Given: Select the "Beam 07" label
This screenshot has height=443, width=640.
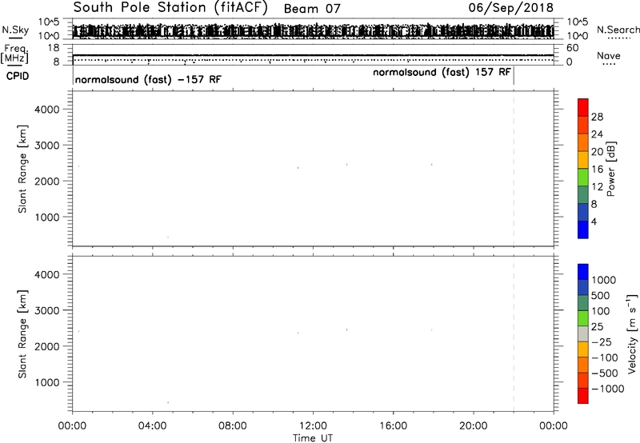Looking at the screenshot, I should coord(312,9).
